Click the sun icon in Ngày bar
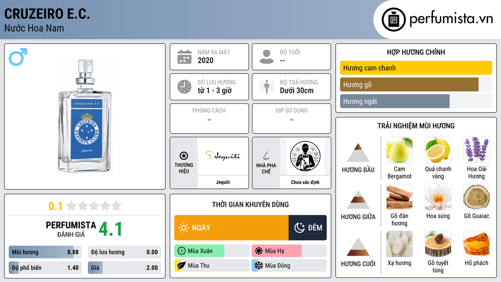This screenshot has width=501, height=282. tap(183, 228)
